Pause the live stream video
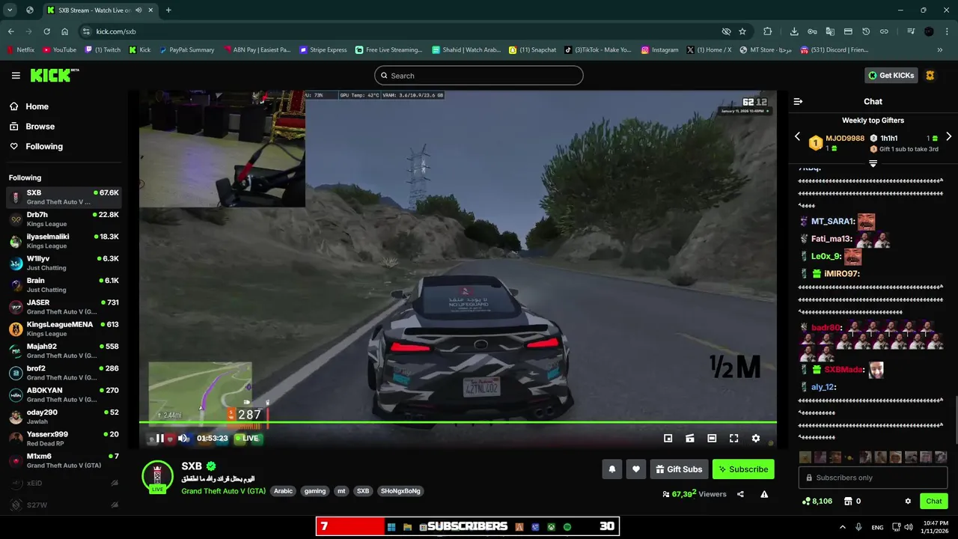The width and height of the screenshot is (958, 539). pos(159,439)
